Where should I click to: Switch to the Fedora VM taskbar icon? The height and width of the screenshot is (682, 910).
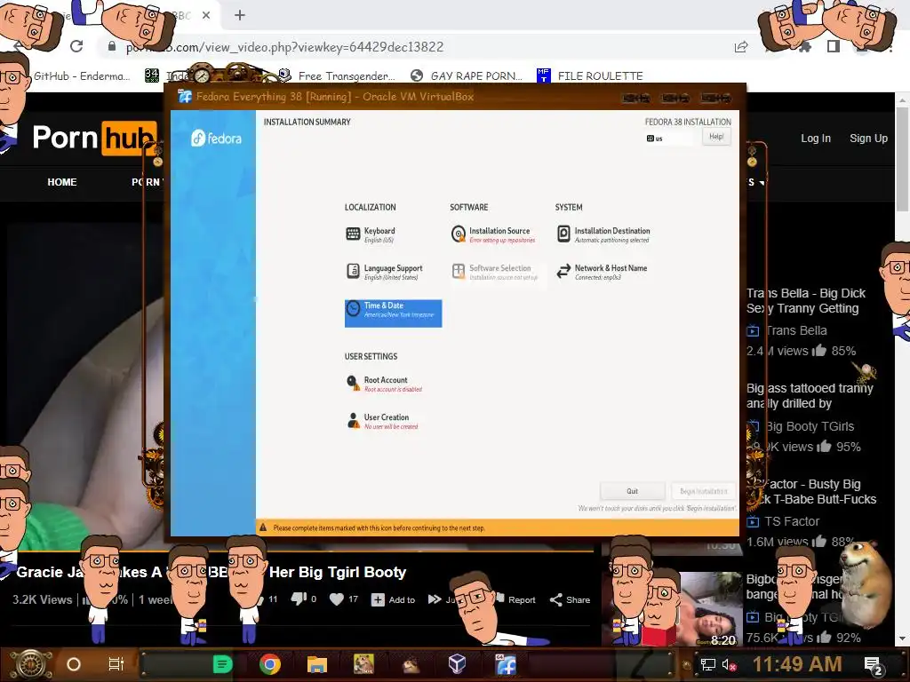click(506, 664)
